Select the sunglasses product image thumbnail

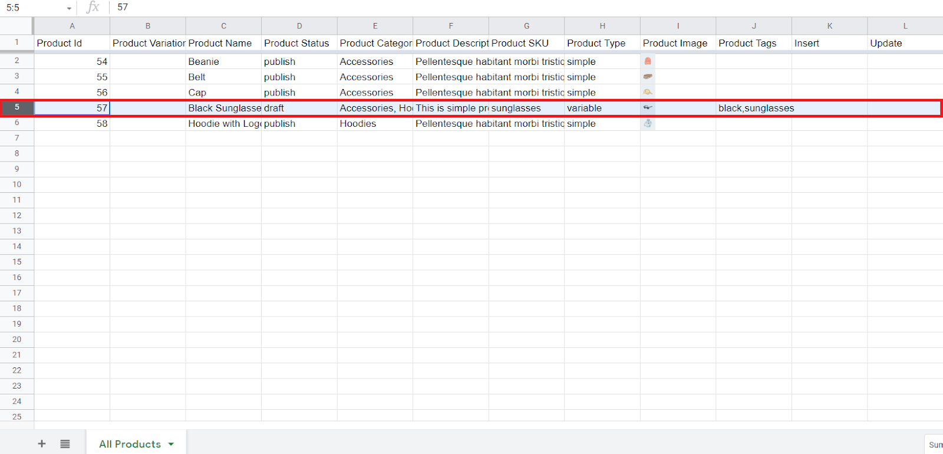(648, 107)
